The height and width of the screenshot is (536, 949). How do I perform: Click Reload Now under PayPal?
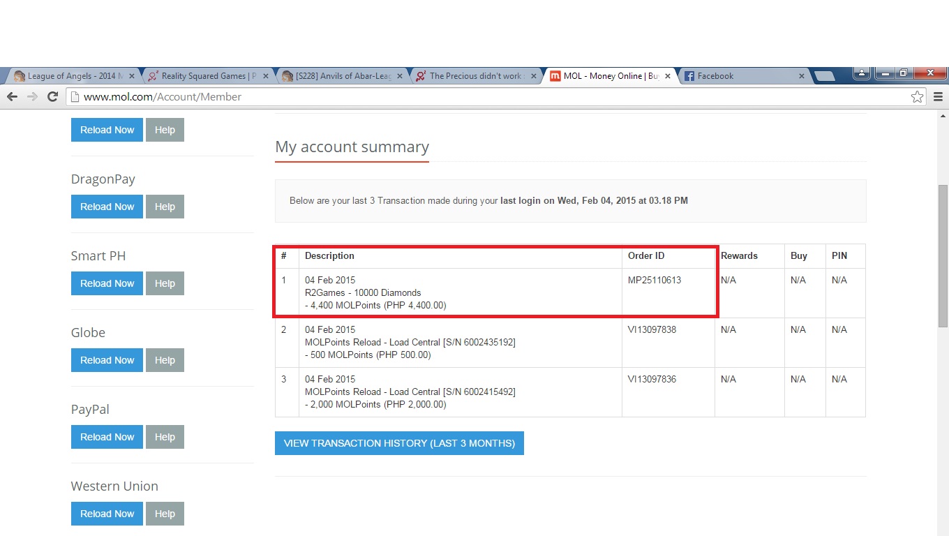(x=107, y=437)
